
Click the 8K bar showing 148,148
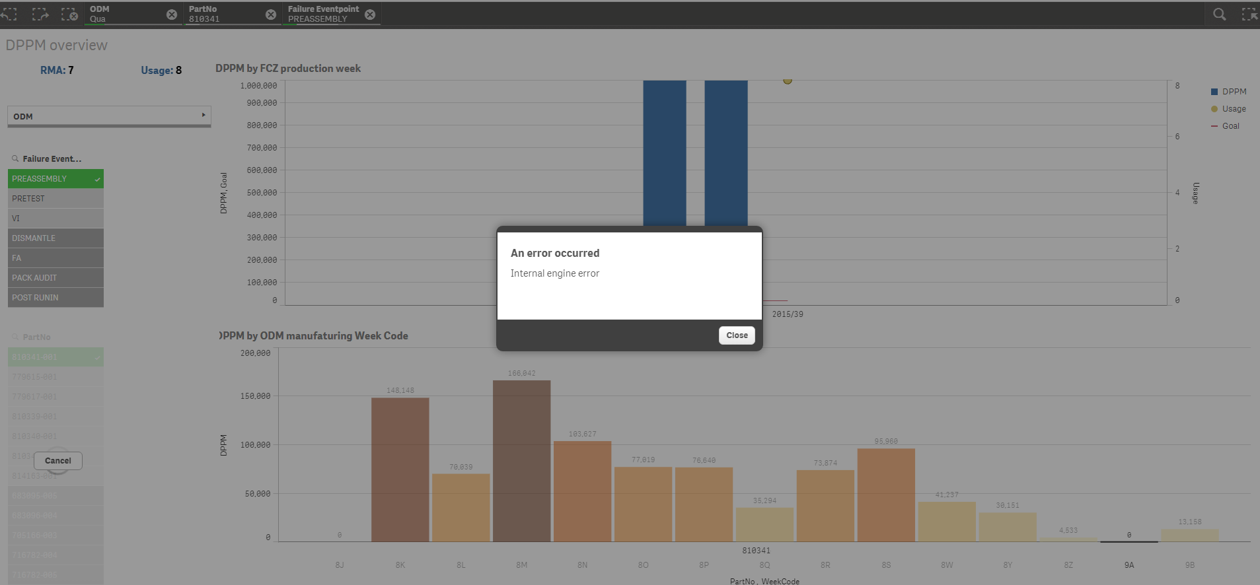click(400, 469)
